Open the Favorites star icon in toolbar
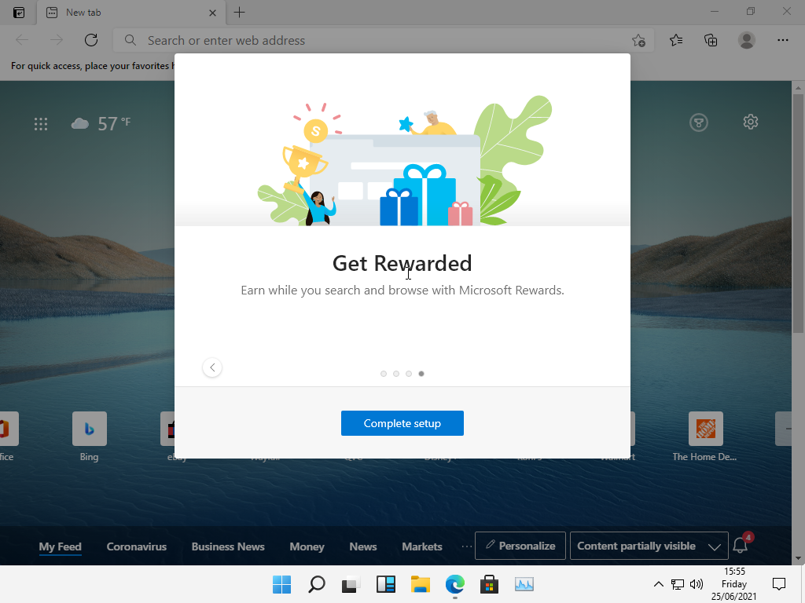The width and height of the screenshot is (805, 603). point(676,40)
